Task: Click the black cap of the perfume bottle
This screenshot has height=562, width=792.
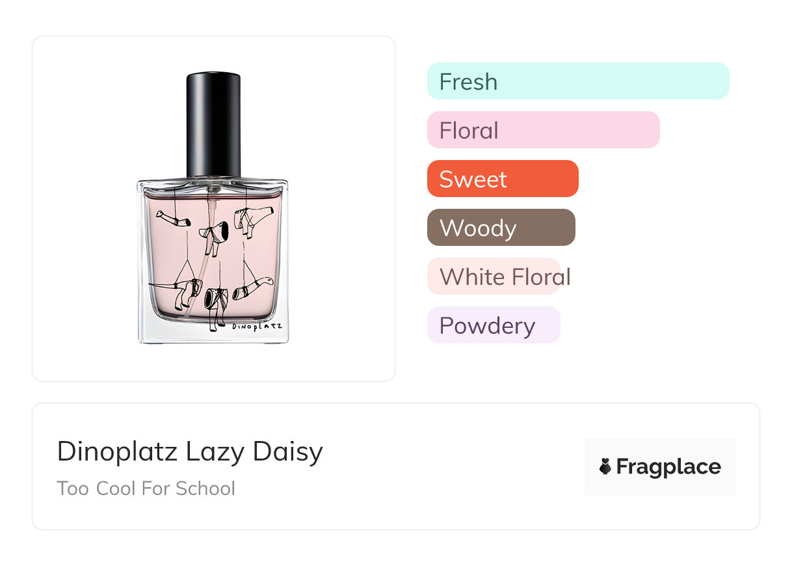Action: coord(213,124)
